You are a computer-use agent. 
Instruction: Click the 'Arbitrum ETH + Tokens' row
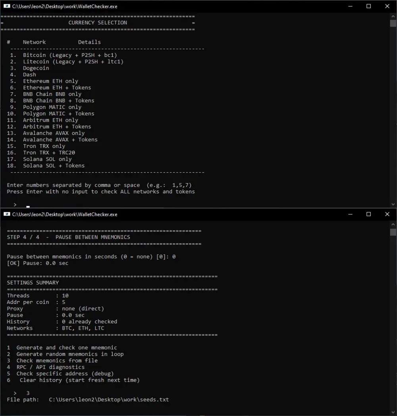click(x=49, y=126)
